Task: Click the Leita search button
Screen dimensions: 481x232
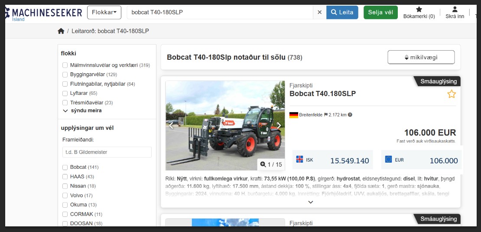Action: (x=342, y=13)
